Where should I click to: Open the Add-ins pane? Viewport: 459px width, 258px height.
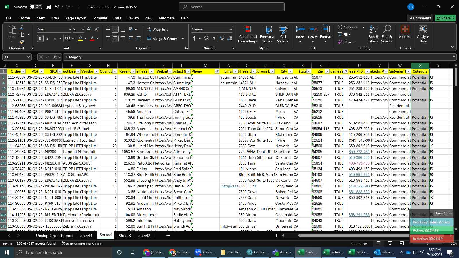coord(405,32)
